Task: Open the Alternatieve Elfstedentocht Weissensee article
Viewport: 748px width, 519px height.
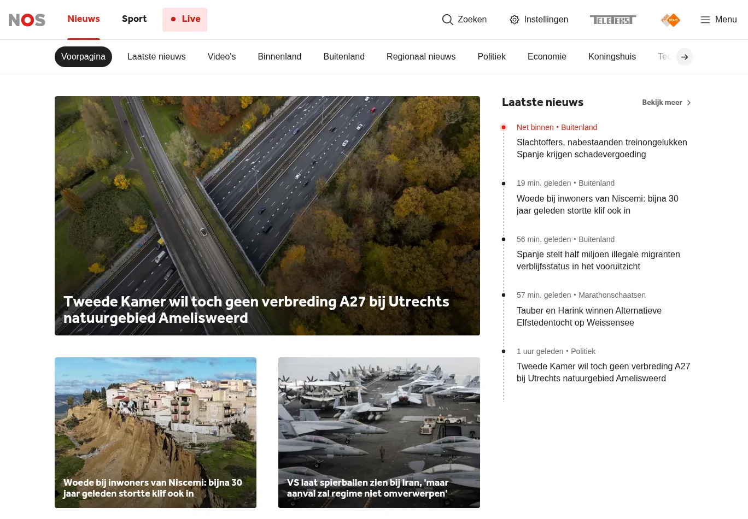Action: pyautogui.click(x=589, y=316)
